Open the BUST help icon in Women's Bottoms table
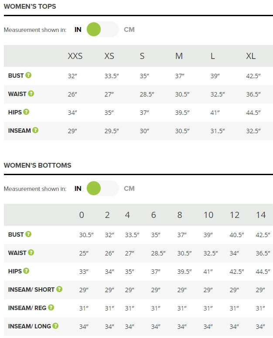The image size is (273, 338). [x=28, y=234]
